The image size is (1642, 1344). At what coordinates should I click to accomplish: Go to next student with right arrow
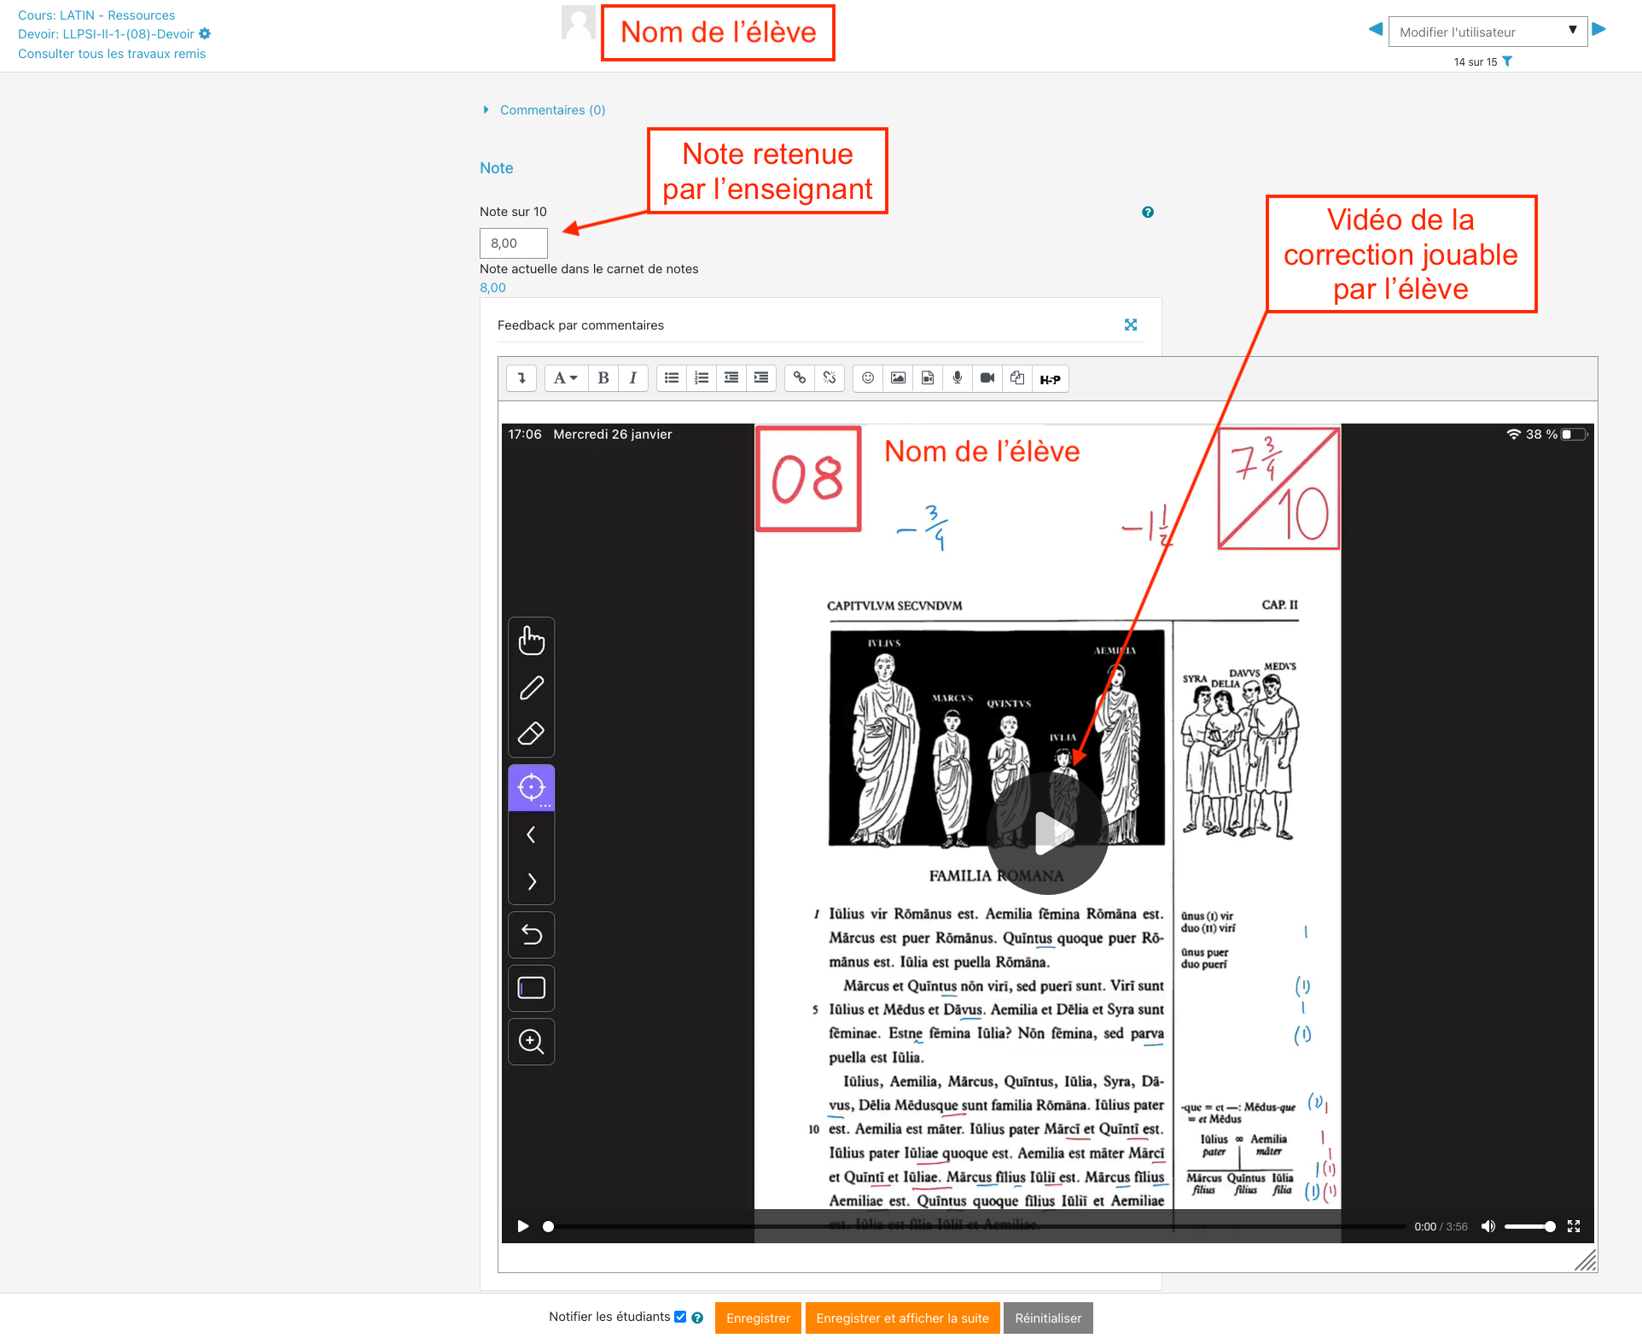pyautogui.click(x=1599, y=30)
